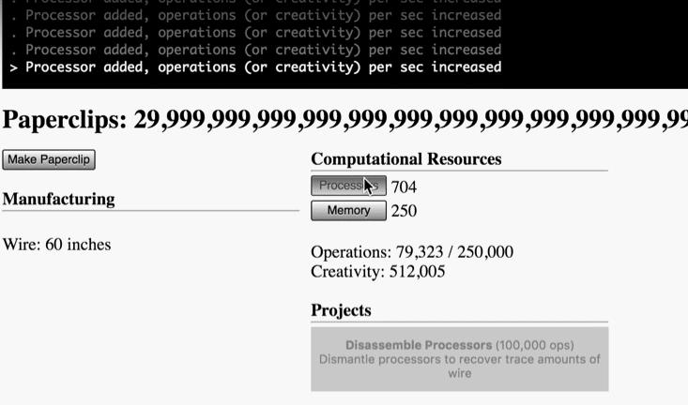Click empty black area right of console text
The width and height of the screenshot is (688, 405).
click(x=601, y=47)
